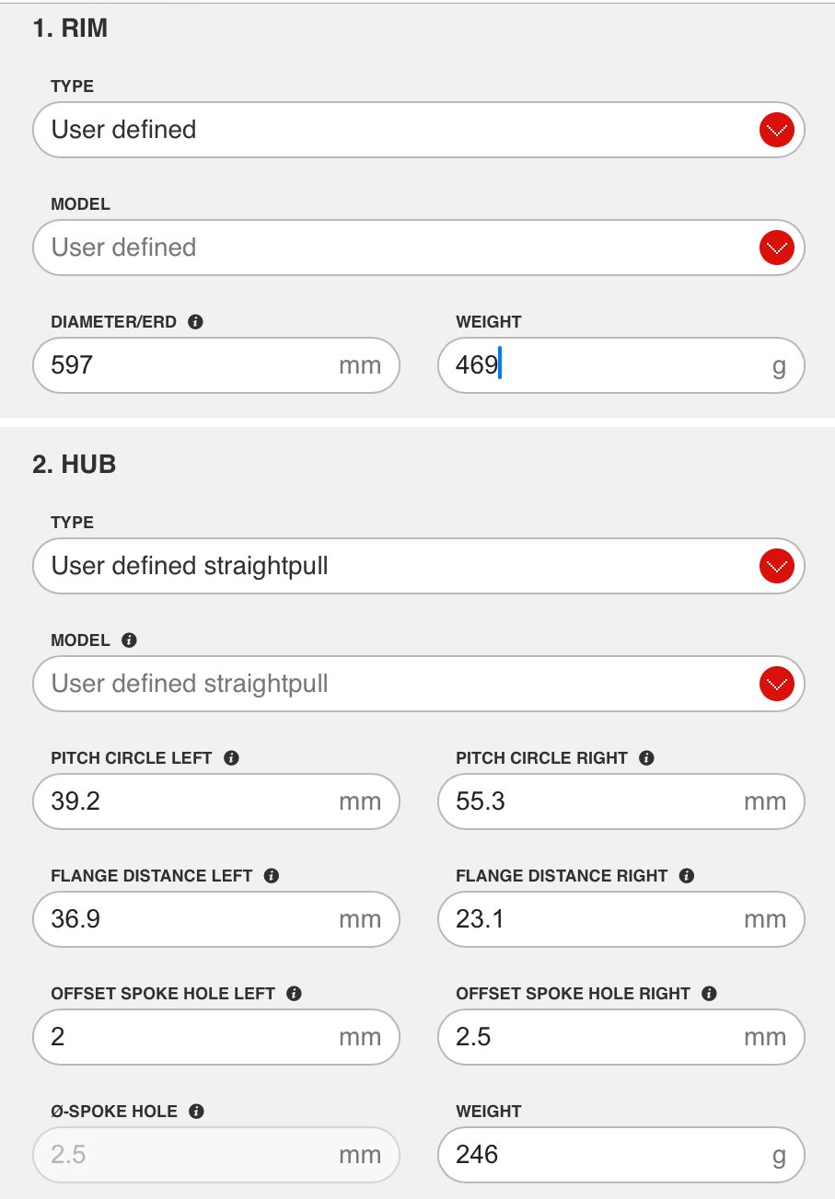835x1199 pixels.
Task: Expand the rim Model dropdown
Action: (x=777, y=248)
